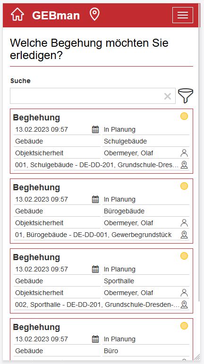The image size is (204, 364).
Task: Click into the Suche input field
Action: click(x=93, y=96)
